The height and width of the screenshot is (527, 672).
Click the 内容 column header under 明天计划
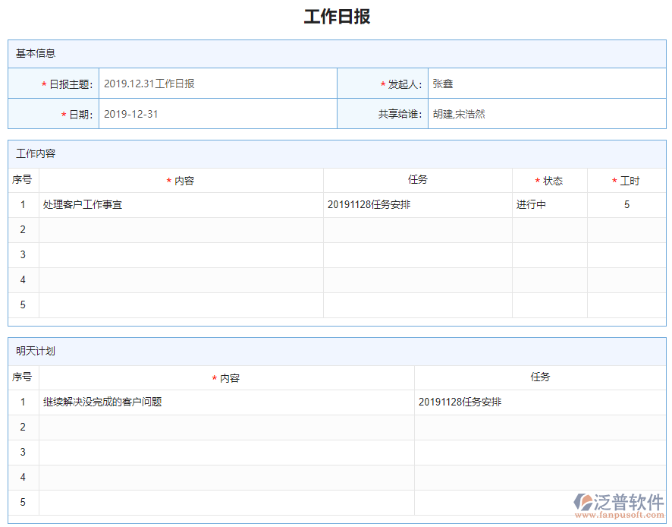(x=227, y=377)
